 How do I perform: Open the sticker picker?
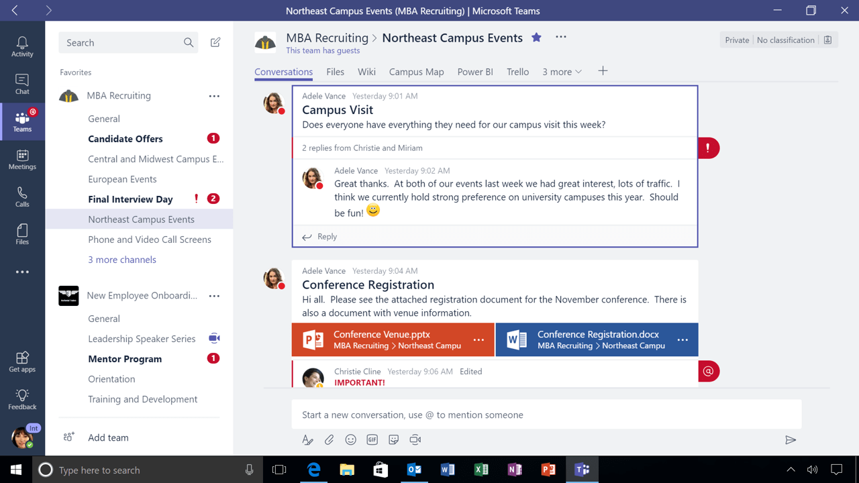393,439
